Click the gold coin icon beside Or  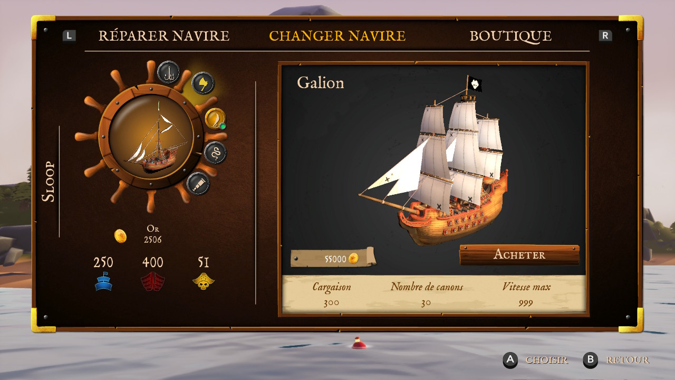coord(121,236)
